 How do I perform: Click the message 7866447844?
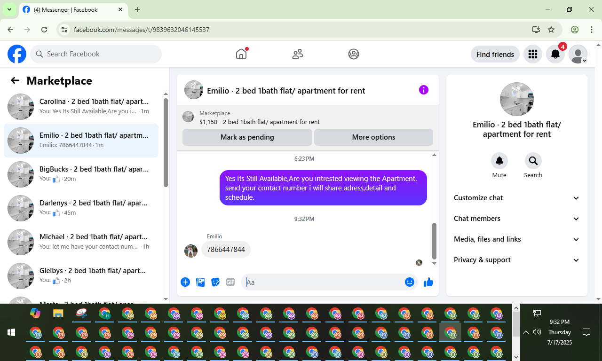(x=226, y=250)
